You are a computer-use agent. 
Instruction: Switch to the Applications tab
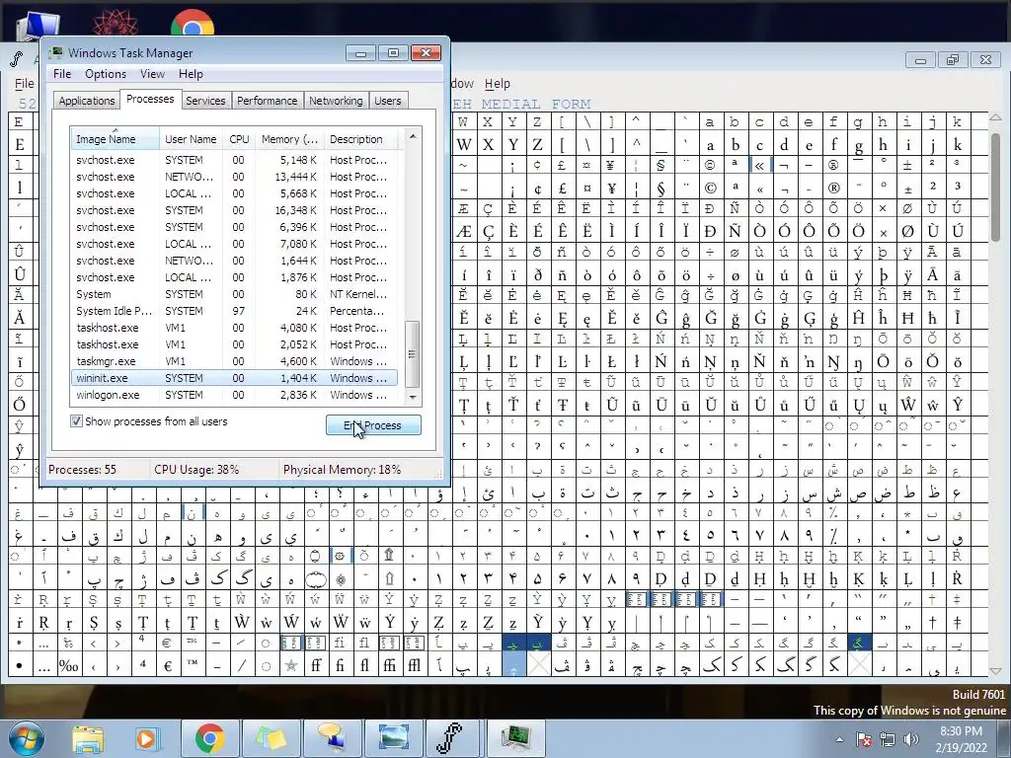pos(87,101)
